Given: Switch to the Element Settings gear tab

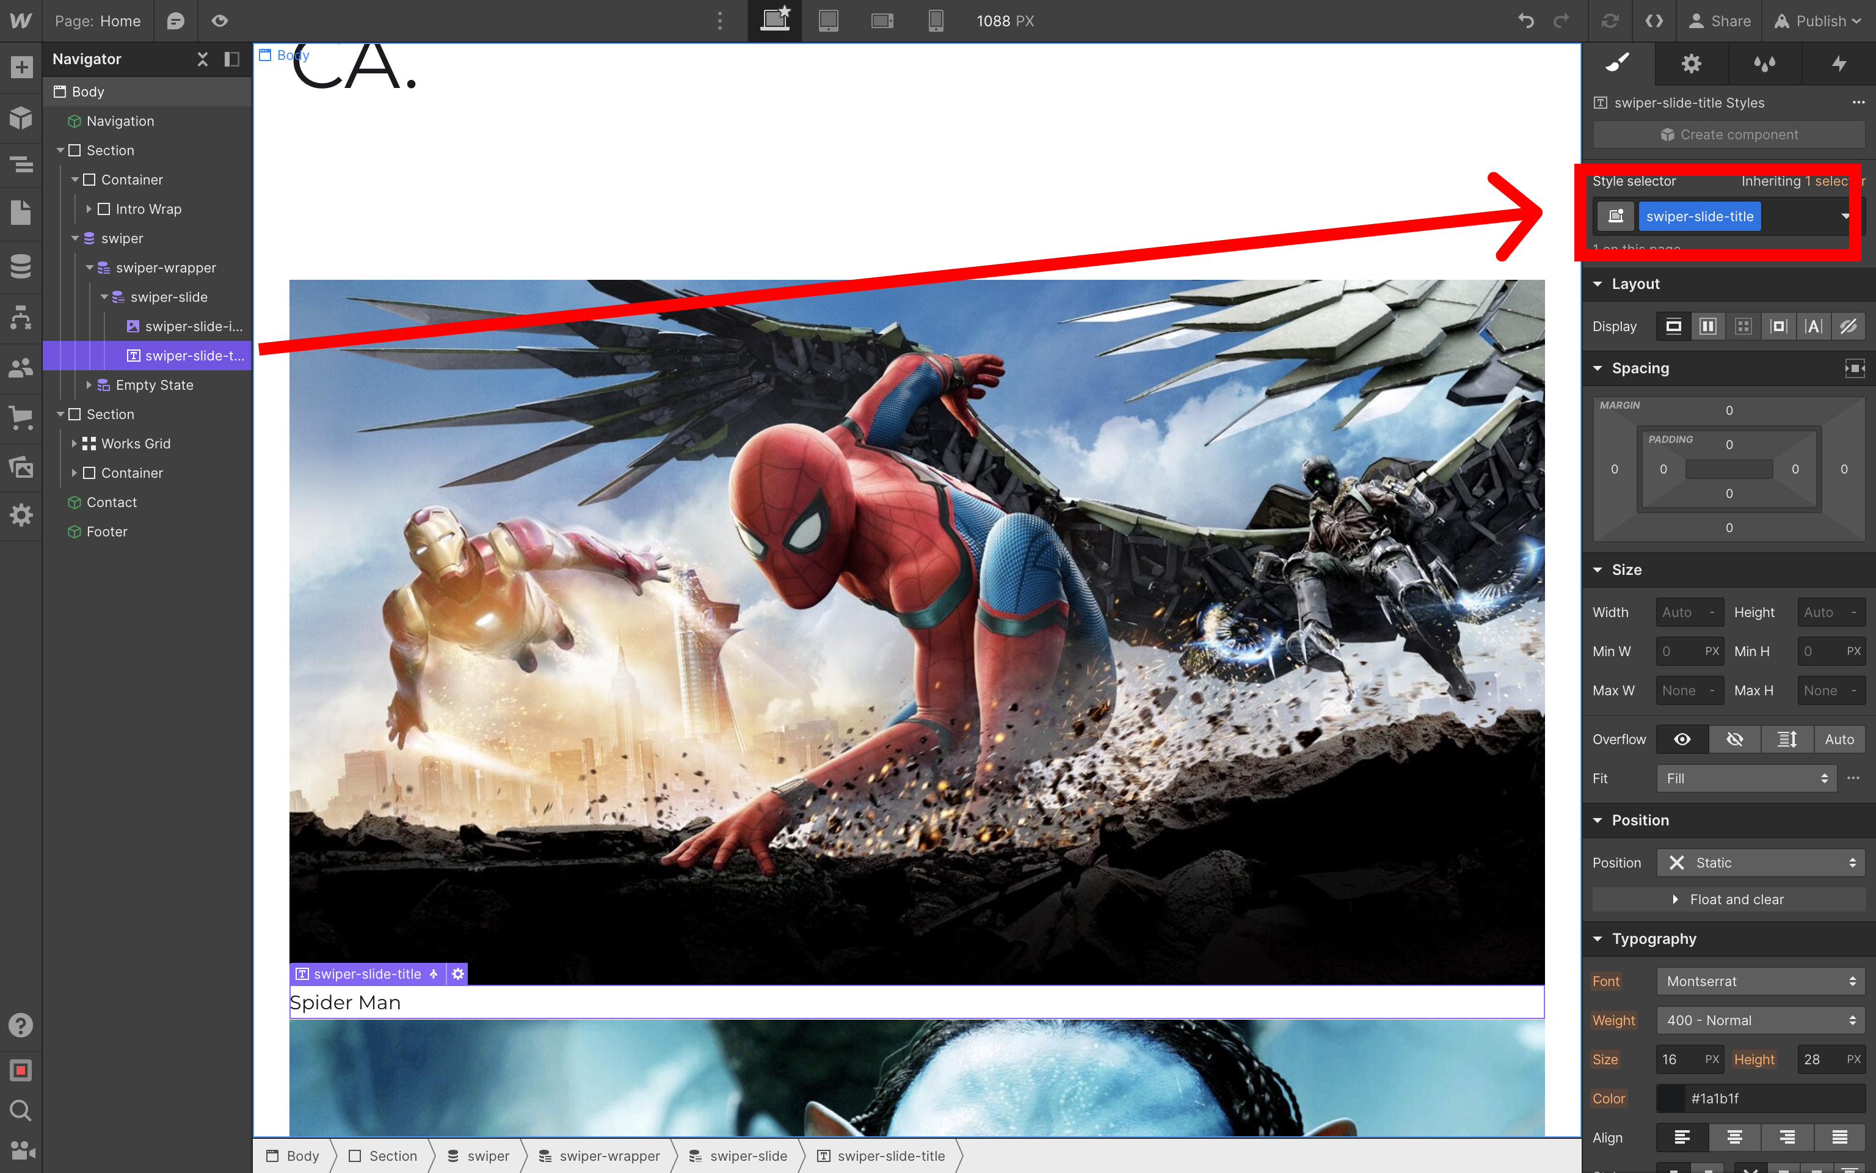Looking at the screenshot, I should pyautogui.click(x=1691, y=64).
